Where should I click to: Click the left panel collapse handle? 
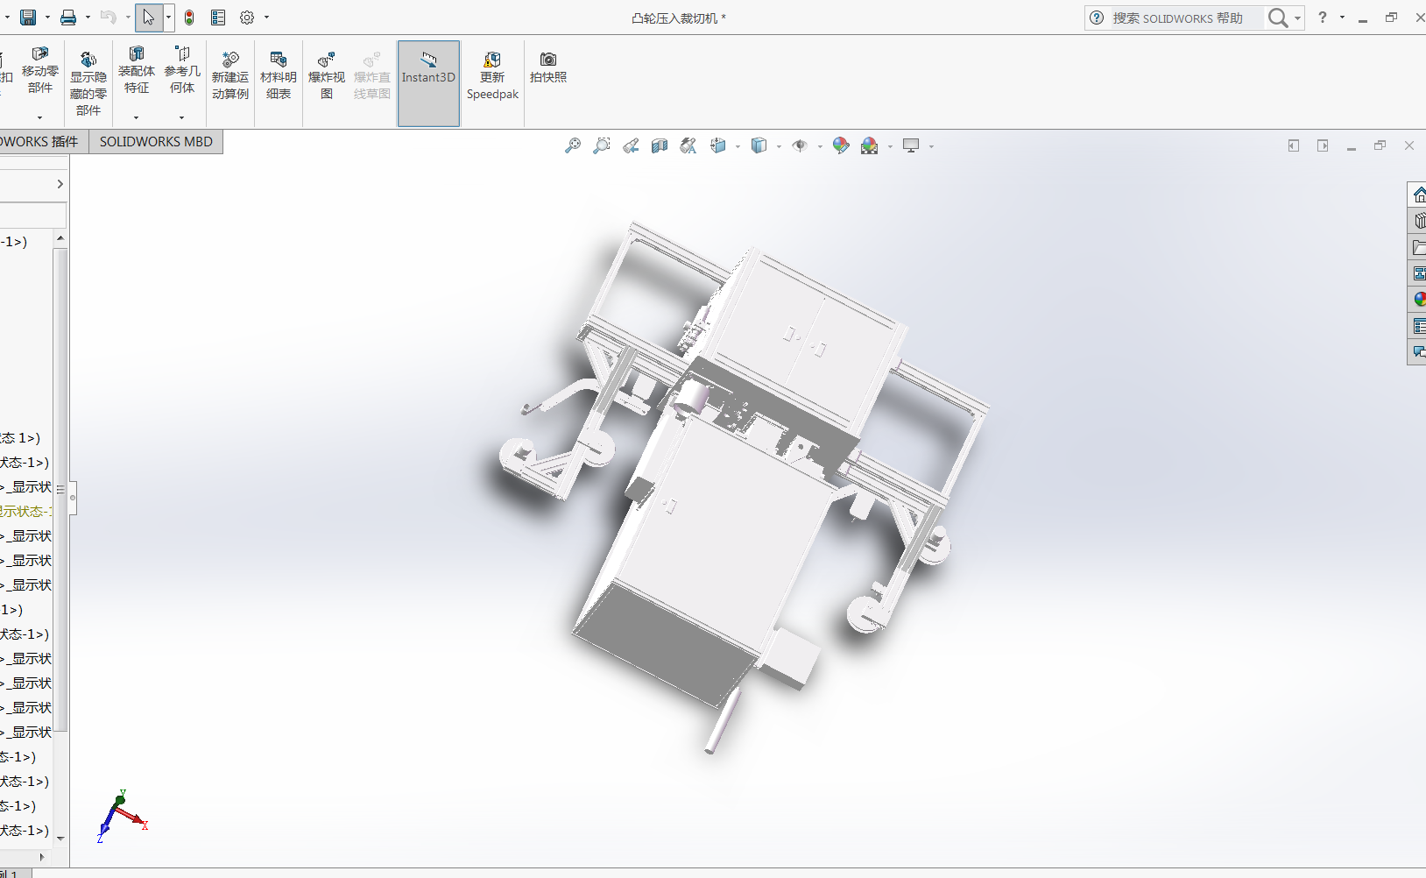(x=73, y=498)
